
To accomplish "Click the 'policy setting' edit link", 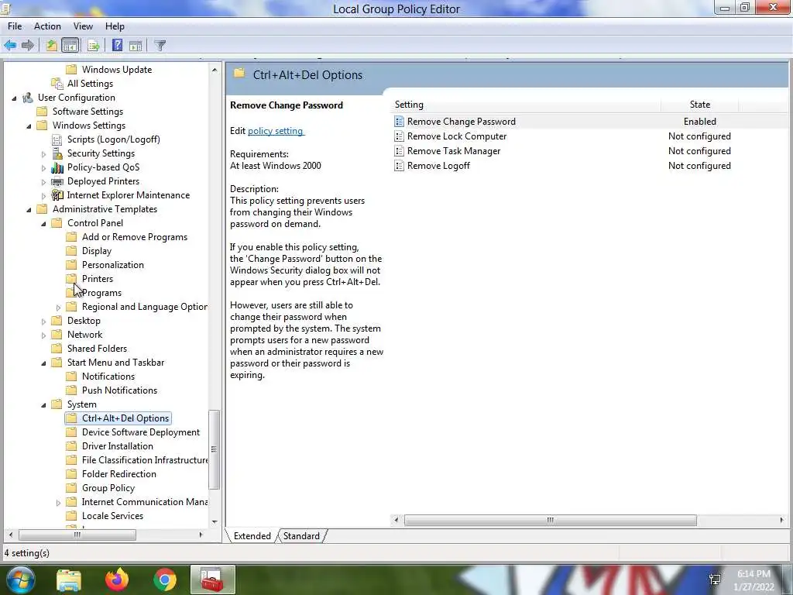I will pyautogui.click(x=276, y=130).
